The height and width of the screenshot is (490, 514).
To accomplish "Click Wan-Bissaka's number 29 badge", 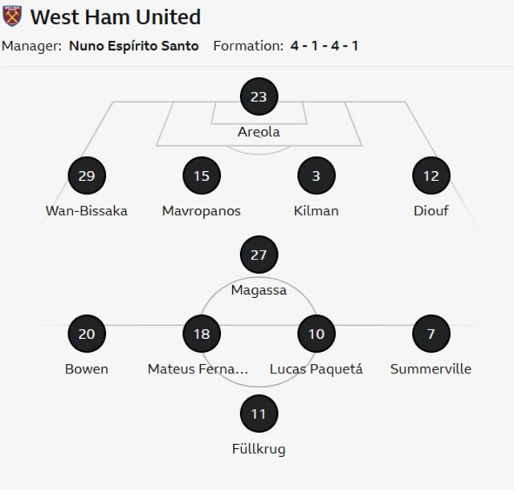I will tap(87, 176).
